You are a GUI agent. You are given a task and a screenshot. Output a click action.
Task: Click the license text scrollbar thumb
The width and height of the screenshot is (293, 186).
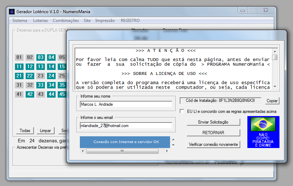(x=275, y=57)
